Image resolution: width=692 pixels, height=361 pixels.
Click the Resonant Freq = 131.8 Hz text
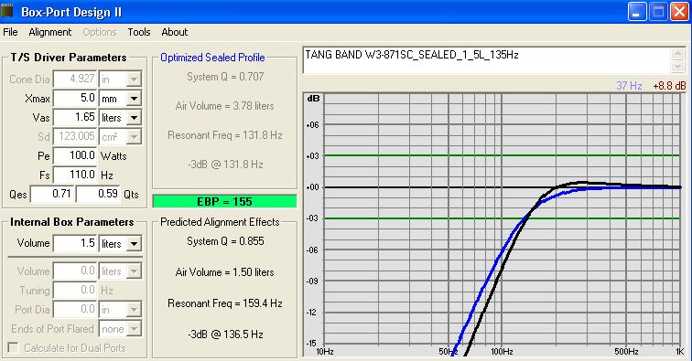point(224,135)
